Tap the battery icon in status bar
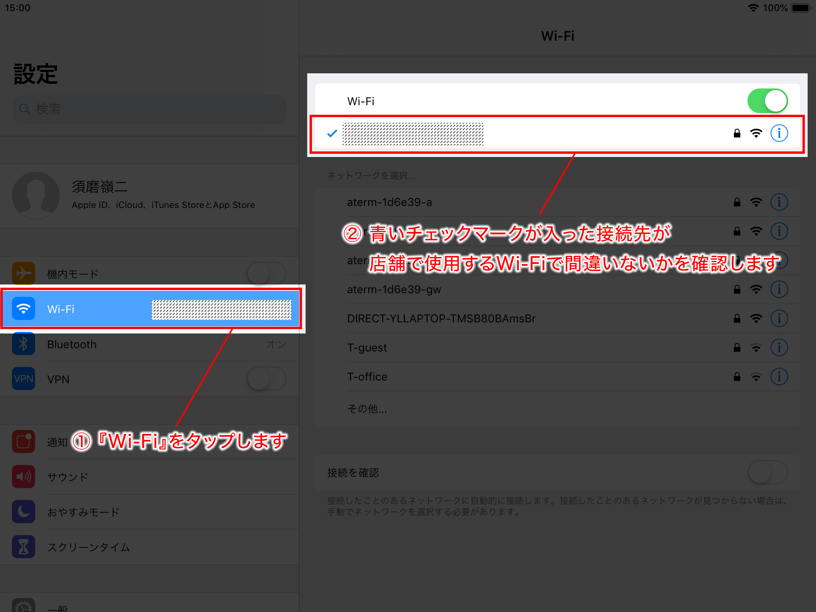816x612 pixels. click(x=801, y=8)
